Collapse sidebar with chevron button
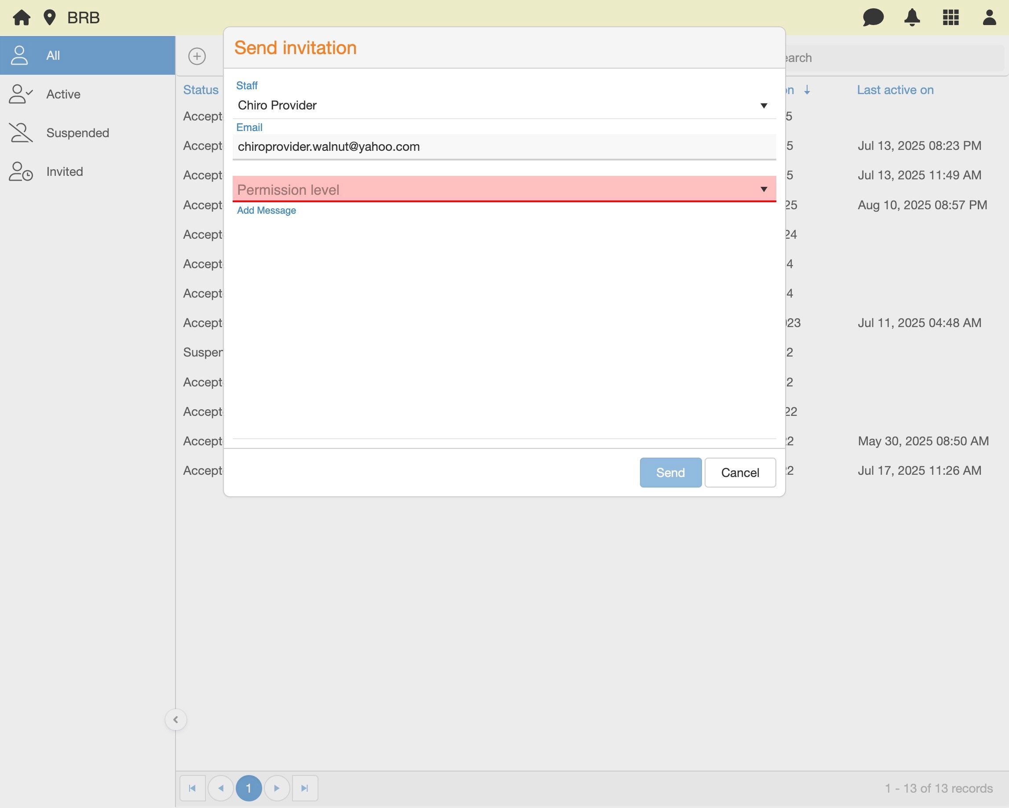Image resolution: width=1009 pixels, height=808 pixels. pyautogui.click(x=175, y=720)
